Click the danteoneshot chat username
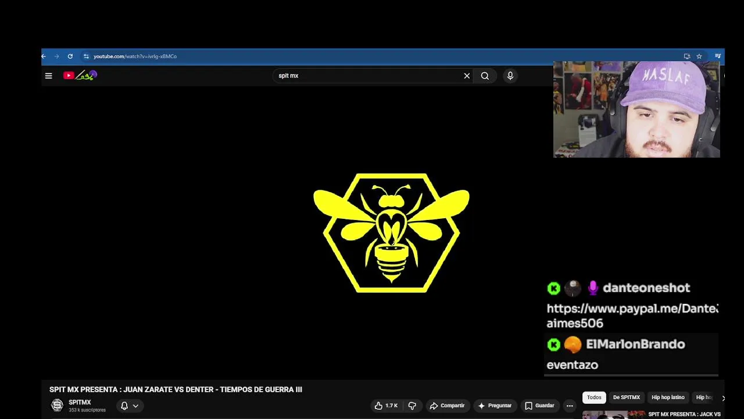Viewport: 744px width, 419px height. [646, 287]
